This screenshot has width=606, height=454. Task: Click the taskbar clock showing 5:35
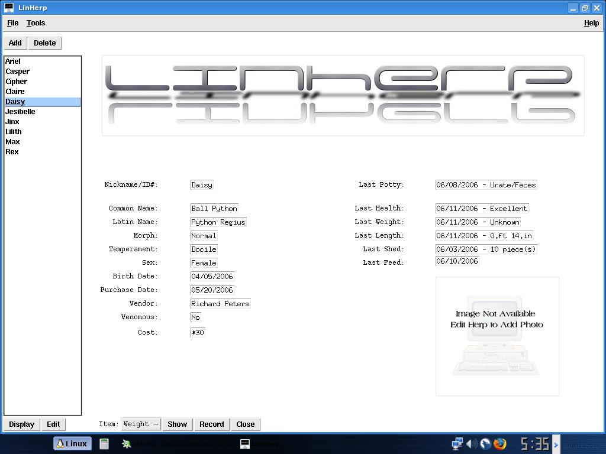coord(535,444)
